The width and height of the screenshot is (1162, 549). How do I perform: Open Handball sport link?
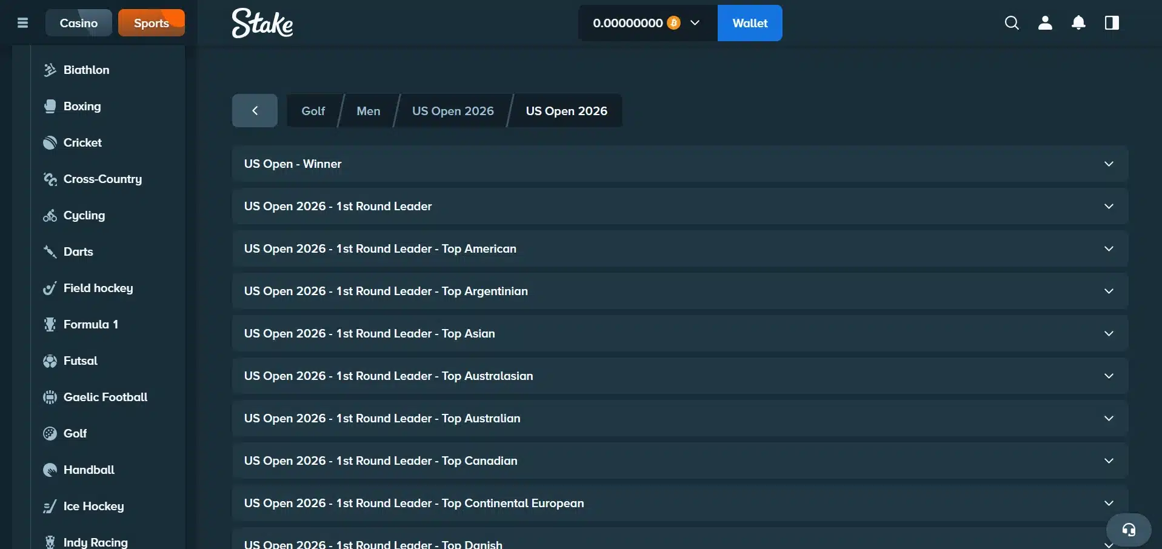coord(89,470)
